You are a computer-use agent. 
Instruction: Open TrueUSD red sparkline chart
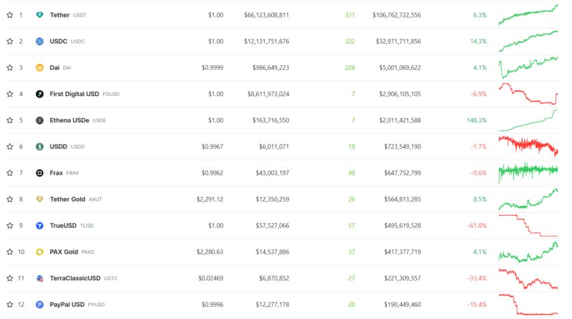point(528,226)
